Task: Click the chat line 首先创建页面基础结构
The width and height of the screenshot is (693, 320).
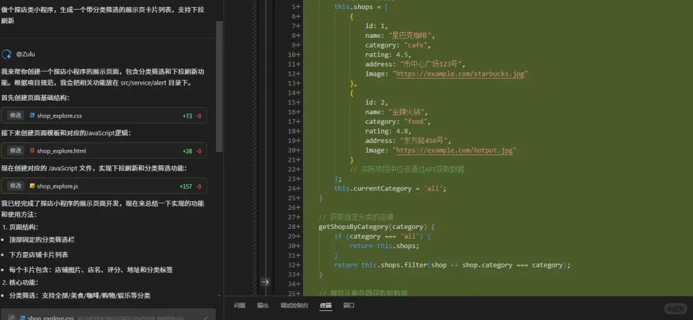Action: point(35,97)
